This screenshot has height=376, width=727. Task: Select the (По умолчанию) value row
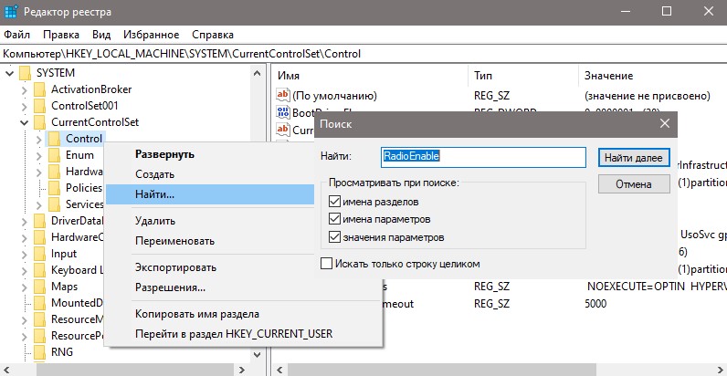click(x=500, y=96)
